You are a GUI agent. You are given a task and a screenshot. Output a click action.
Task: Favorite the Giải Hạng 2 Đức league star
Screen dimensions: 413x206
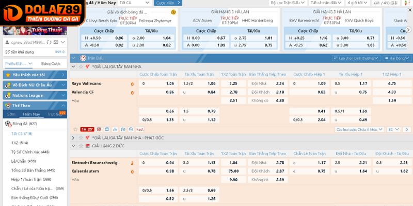81,146
